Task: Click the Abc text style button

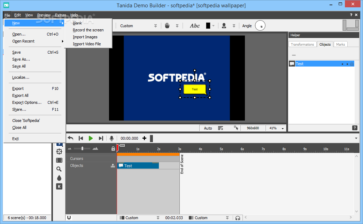Action: pyautogui.click(x=195, y=26)
